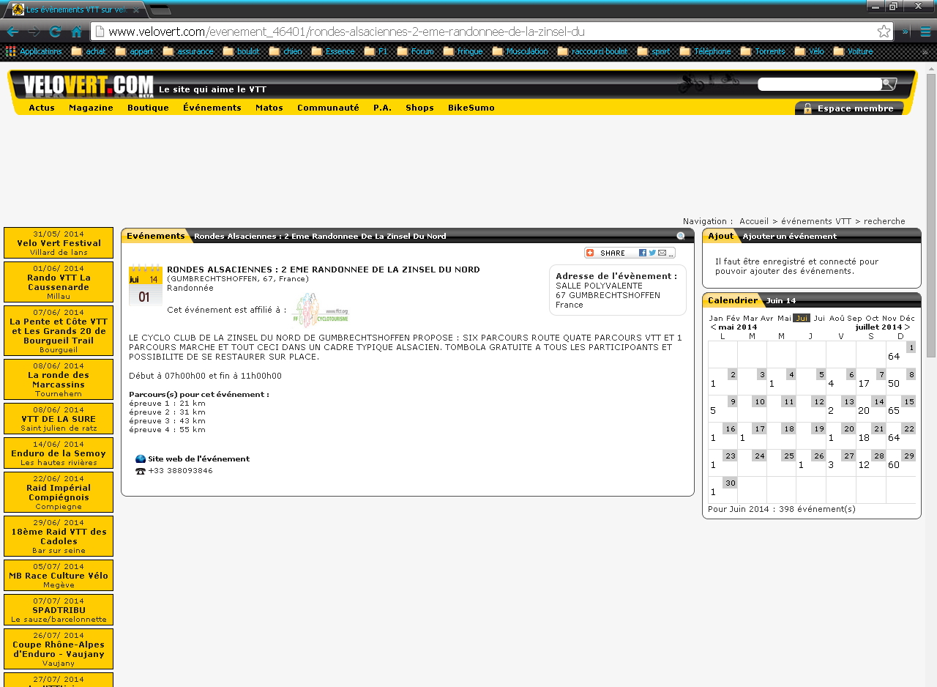This screenshot has width=937, height=687.
Task: Bookmark this page with the star icon
Action: click(x=884, y=31)
